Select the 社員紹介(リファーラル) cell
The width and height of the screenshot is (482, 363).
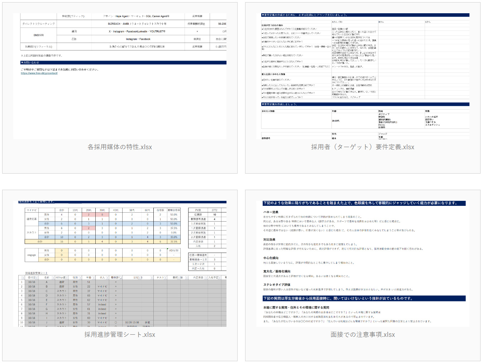[x=39, y=47]
